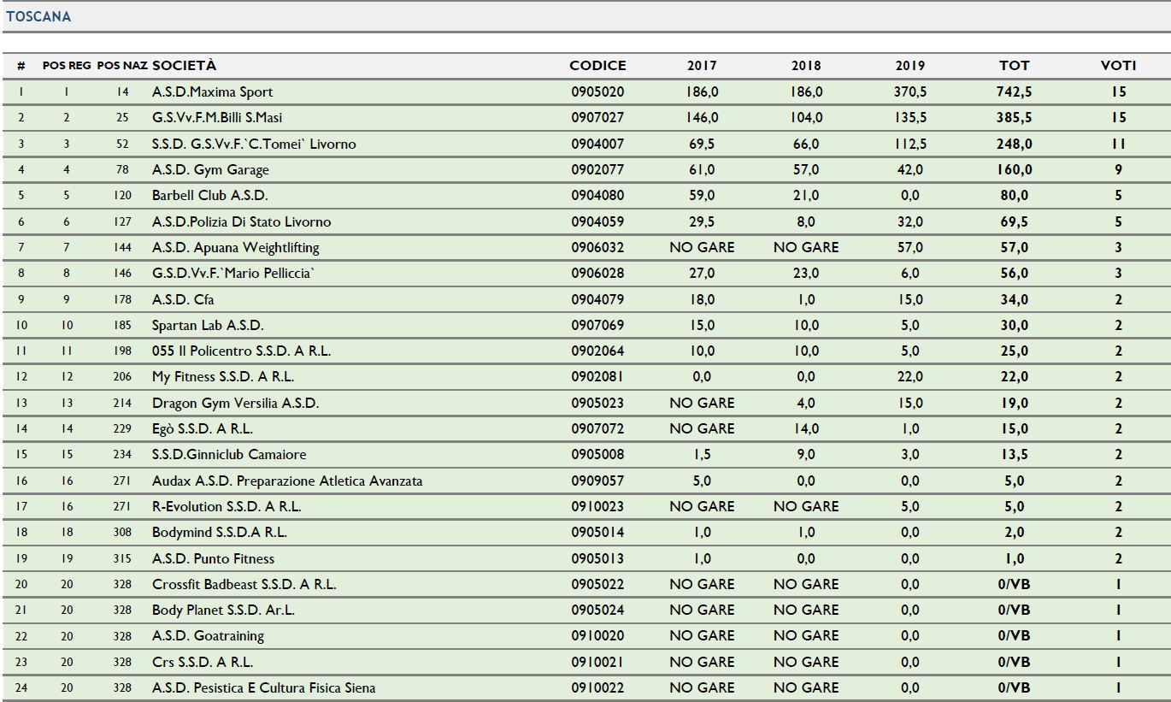The image size is (1171, 702).
Task: Click the TOSCANA region heading
Action: pyautogui.click(x=38, y=16)
